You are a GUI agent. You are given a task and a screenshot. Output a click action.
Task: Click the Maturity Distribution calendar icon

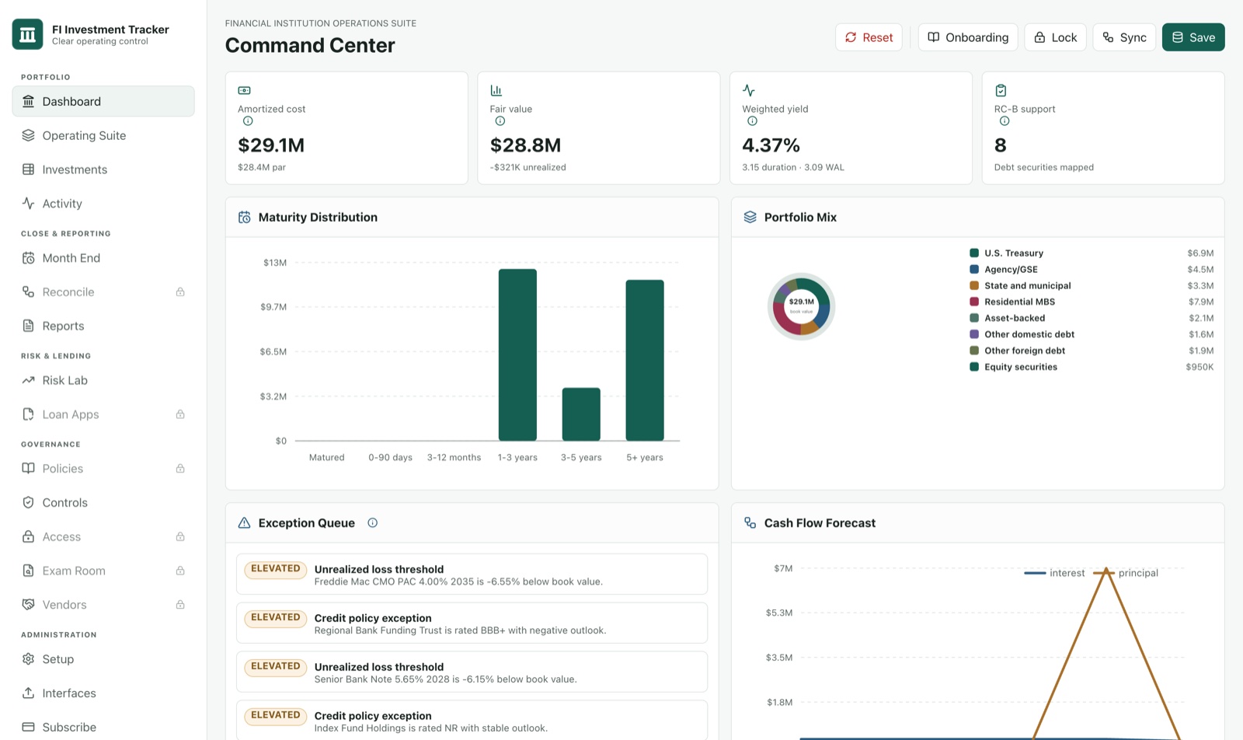244,218
